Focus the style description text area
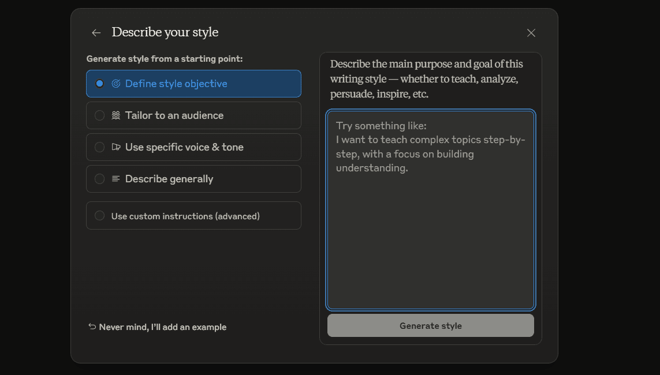Image resolution: width=660 pixels, height=375 pixels. tap(431, 210)
